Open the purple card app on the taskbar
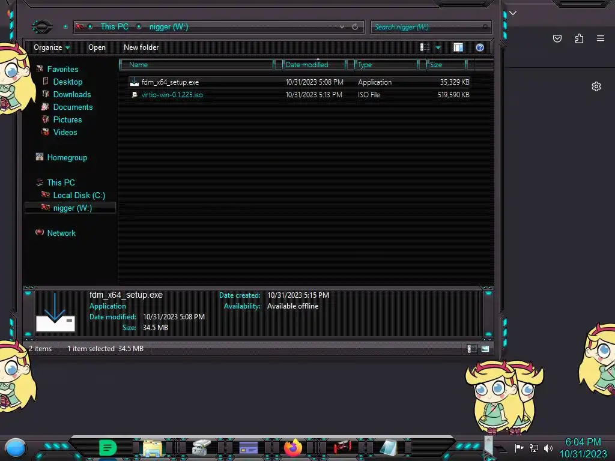Screen dimensions: 615x461 tap(249, 448)
